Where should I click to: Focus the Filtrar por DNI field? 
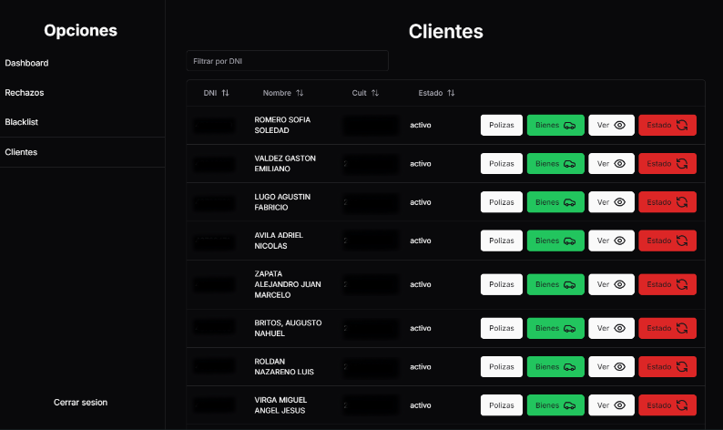click(287, 61)
